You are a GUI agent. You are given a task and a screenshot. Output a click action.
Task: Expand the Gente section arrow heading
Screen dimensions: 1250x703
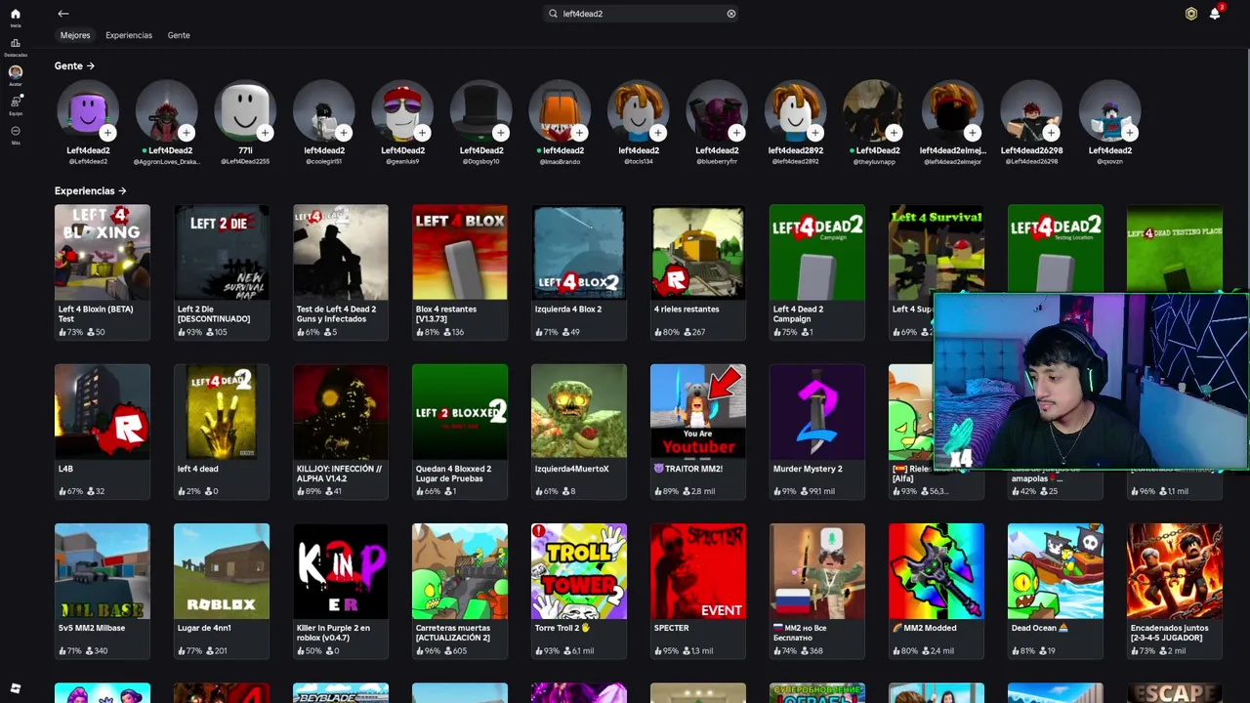click(x=74, y=65)
